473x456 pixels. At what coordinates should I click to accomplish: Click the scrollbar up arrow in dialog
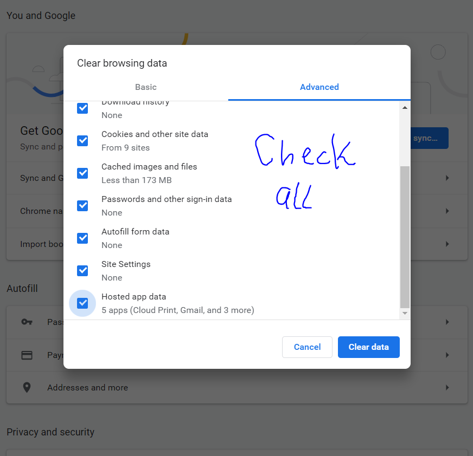point(405,108)
